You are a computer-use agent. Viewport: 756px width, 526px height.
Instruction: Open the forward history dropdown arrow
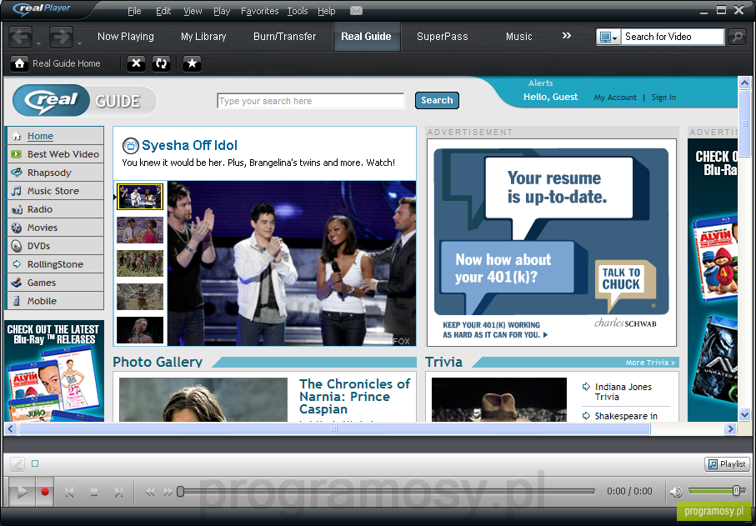79,44
